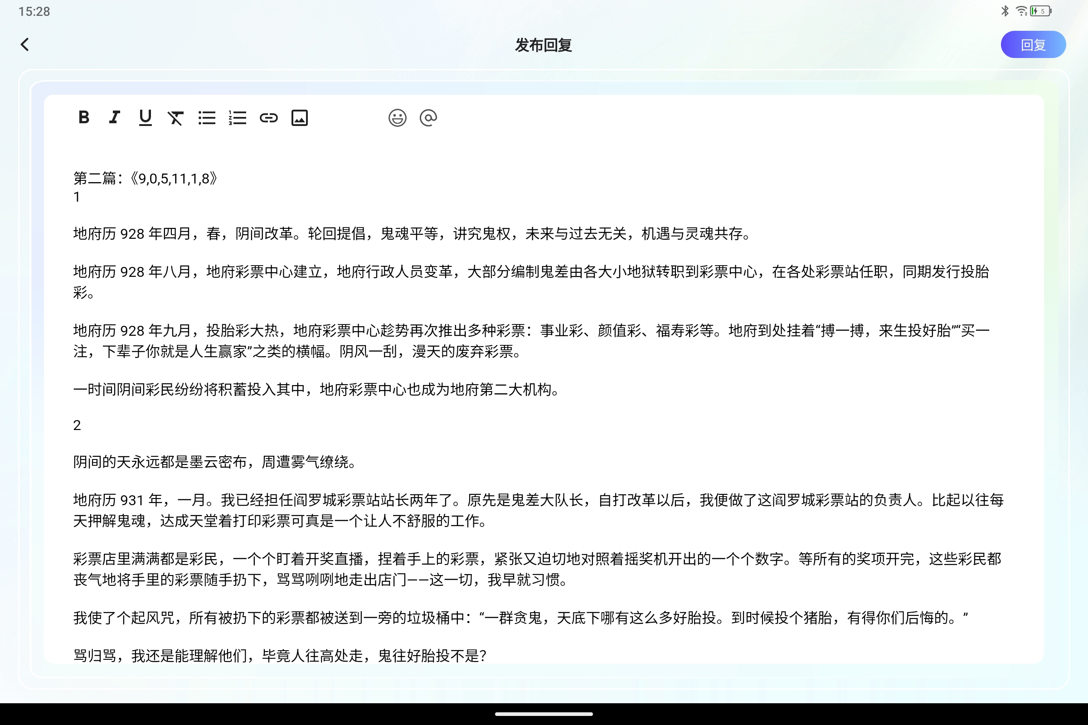1088x725 pixels.
Task: Apply bold formatting to text
Action: coord(84,117)
